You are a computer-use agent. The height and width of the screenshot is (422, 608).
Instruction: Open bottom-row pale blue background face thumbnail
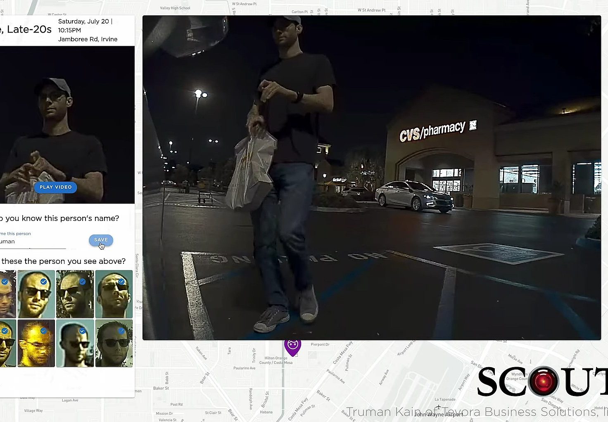point(75,343)
